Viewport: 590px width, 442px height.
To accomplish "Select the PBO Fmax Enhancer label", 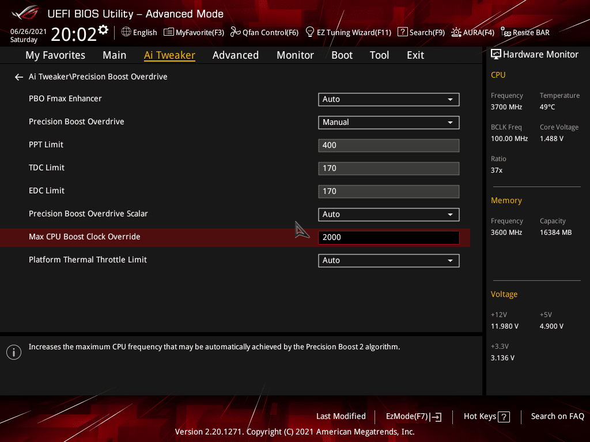I will click(x=65, y=98).
